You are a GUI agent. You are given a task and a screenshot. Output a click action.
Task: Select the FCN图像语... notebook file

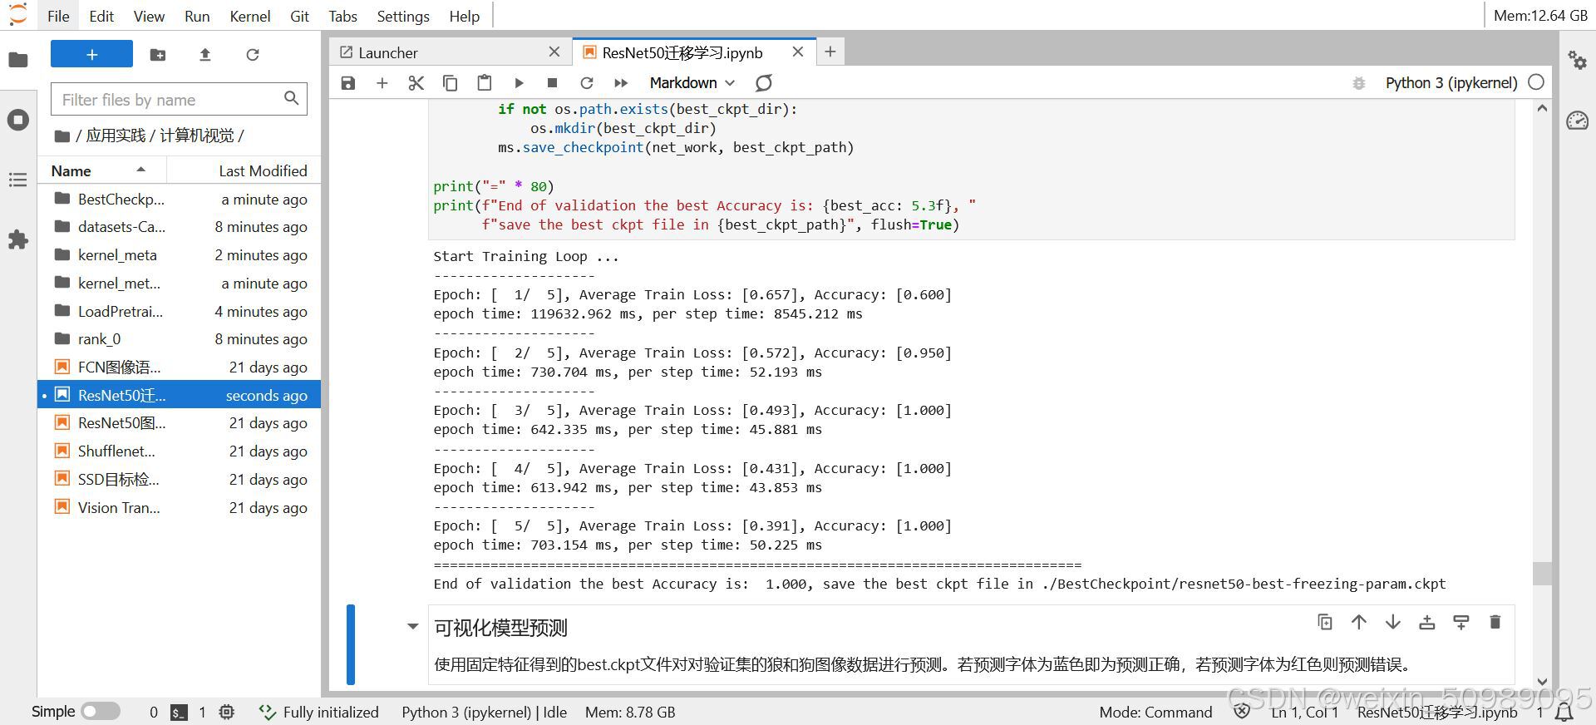tap(180, 367)
